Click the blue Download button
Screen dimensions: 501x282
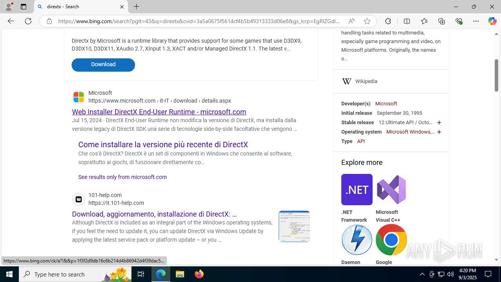pos(103,65)
